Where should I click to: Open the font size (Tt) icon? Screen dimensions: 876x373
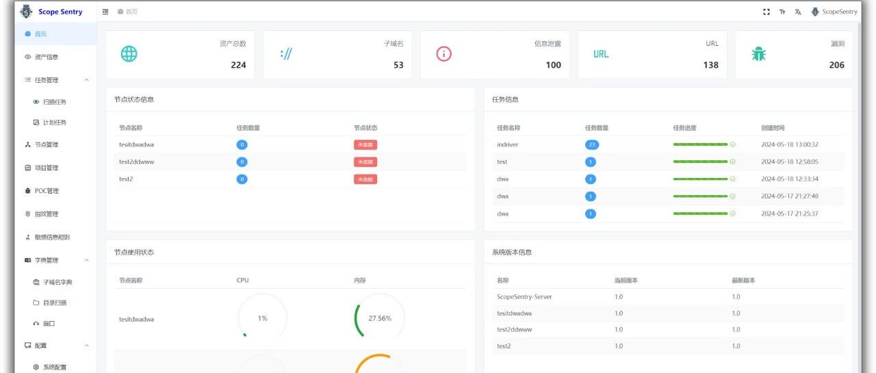click(782, 12)
